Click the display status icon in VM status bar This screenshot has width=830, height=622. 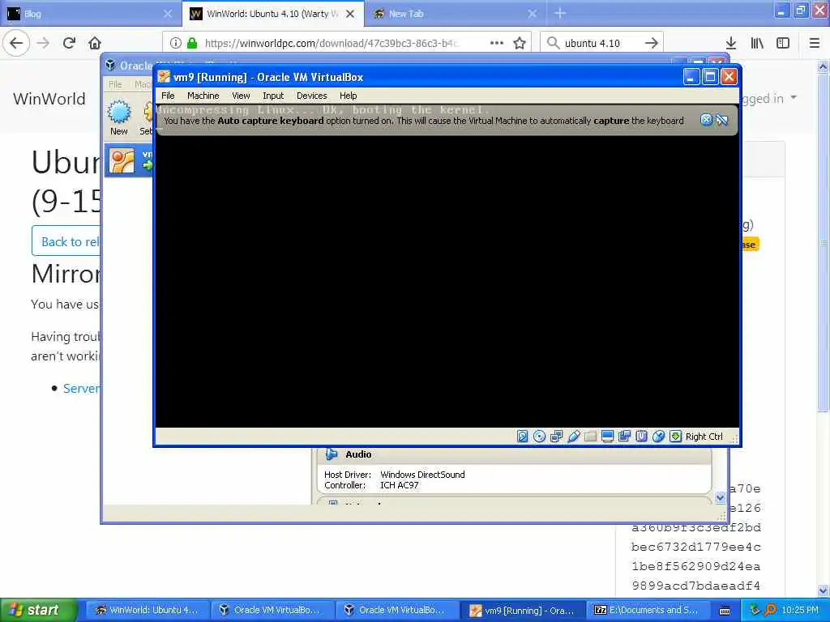click(x=607, y=437)
